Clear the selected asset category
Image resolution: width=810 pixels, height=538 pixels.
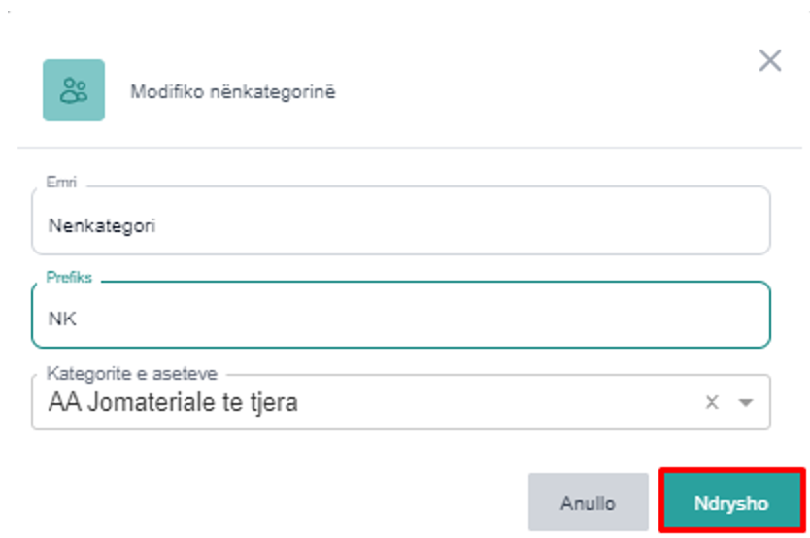click(x=711, y=402)
